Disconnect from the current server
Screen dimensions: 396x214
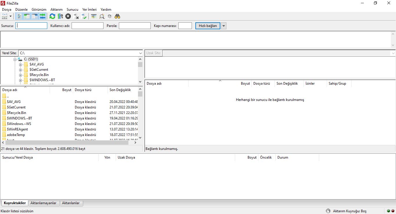[76, 16]
